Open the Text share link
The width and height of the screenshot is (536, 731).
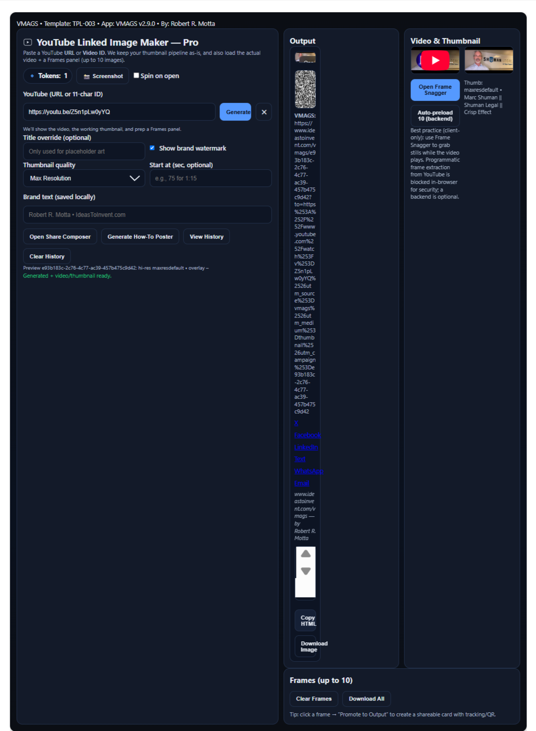tap(300, 459)
